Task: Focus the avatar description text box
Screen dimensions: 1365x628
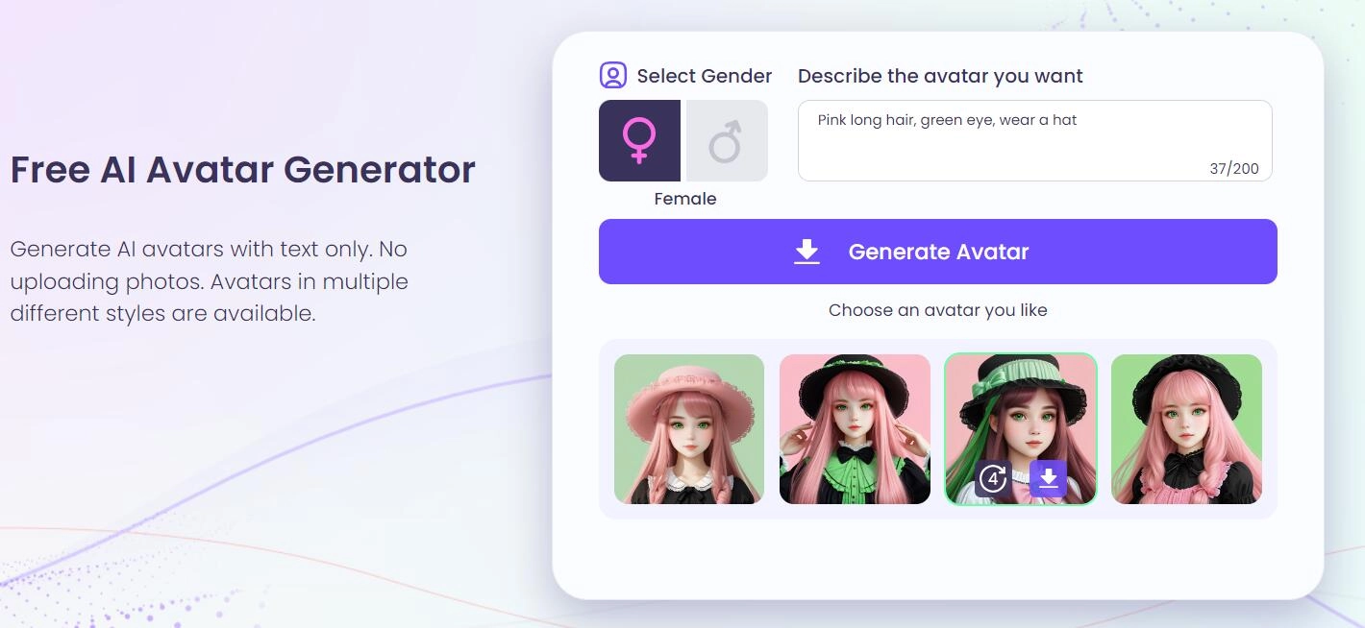Action: [1034, 140]
